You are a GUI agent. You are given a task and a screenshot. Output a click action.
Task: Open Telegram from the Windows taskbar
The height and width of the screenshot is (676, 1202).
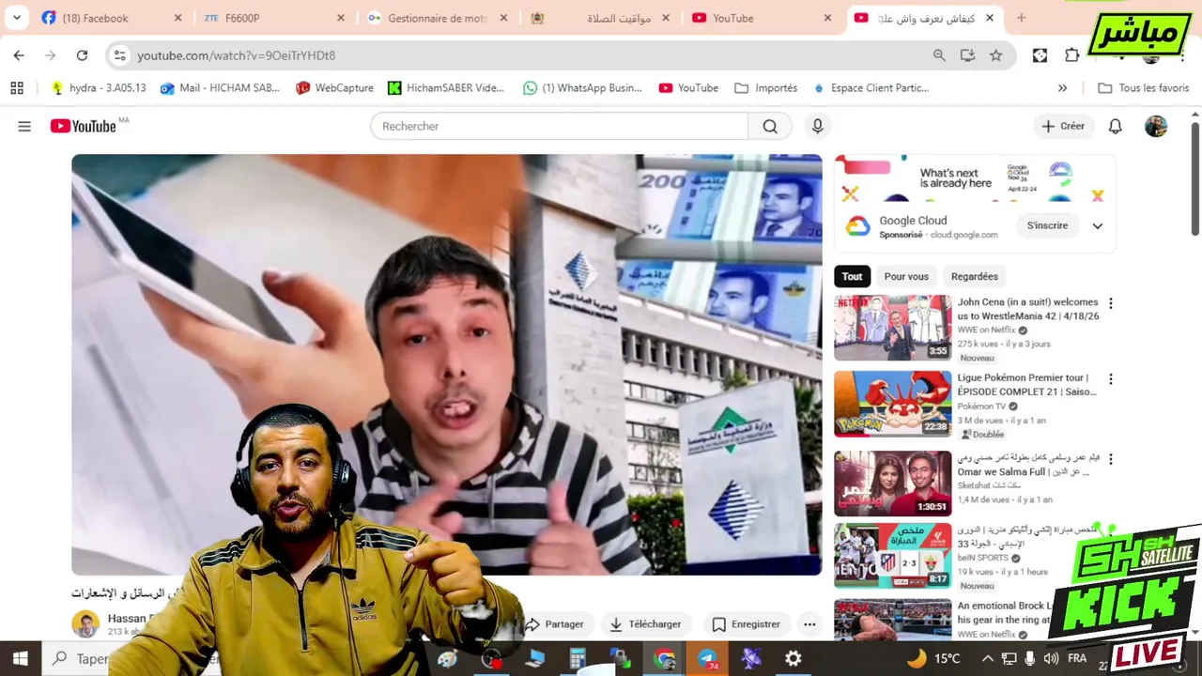707,659
